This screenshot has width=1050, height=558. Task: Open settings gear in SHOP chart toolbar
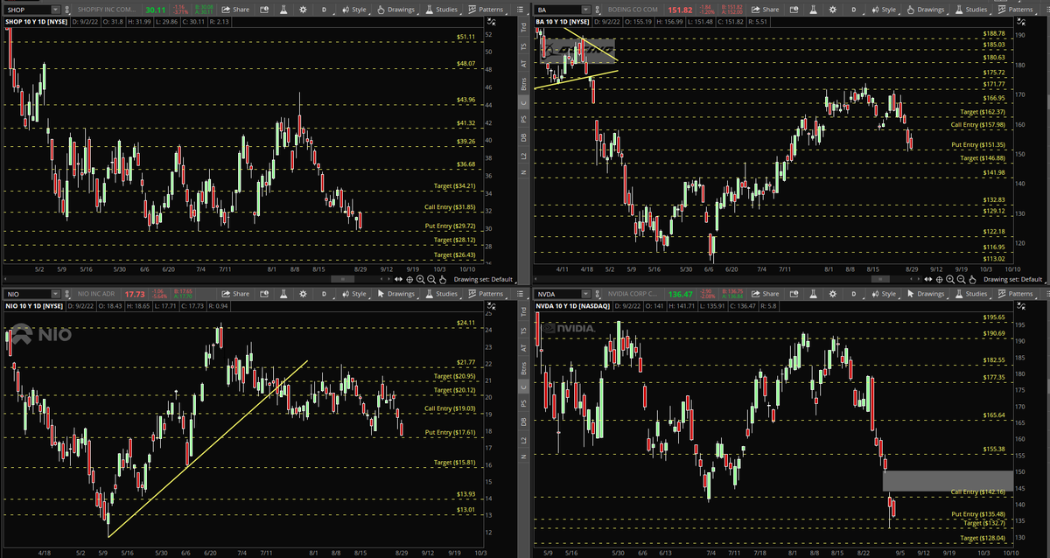click(303, 10)
